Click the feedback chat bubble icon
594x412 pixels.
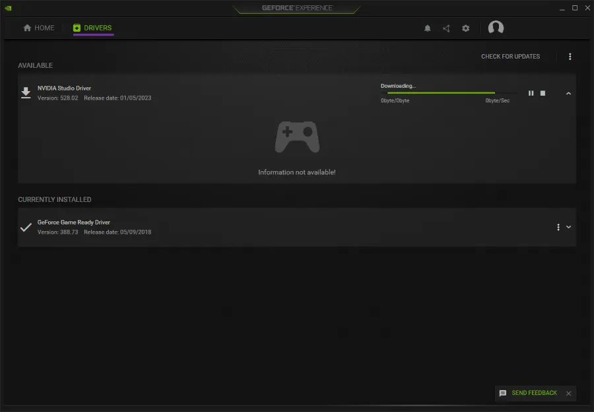click(503, 394)
